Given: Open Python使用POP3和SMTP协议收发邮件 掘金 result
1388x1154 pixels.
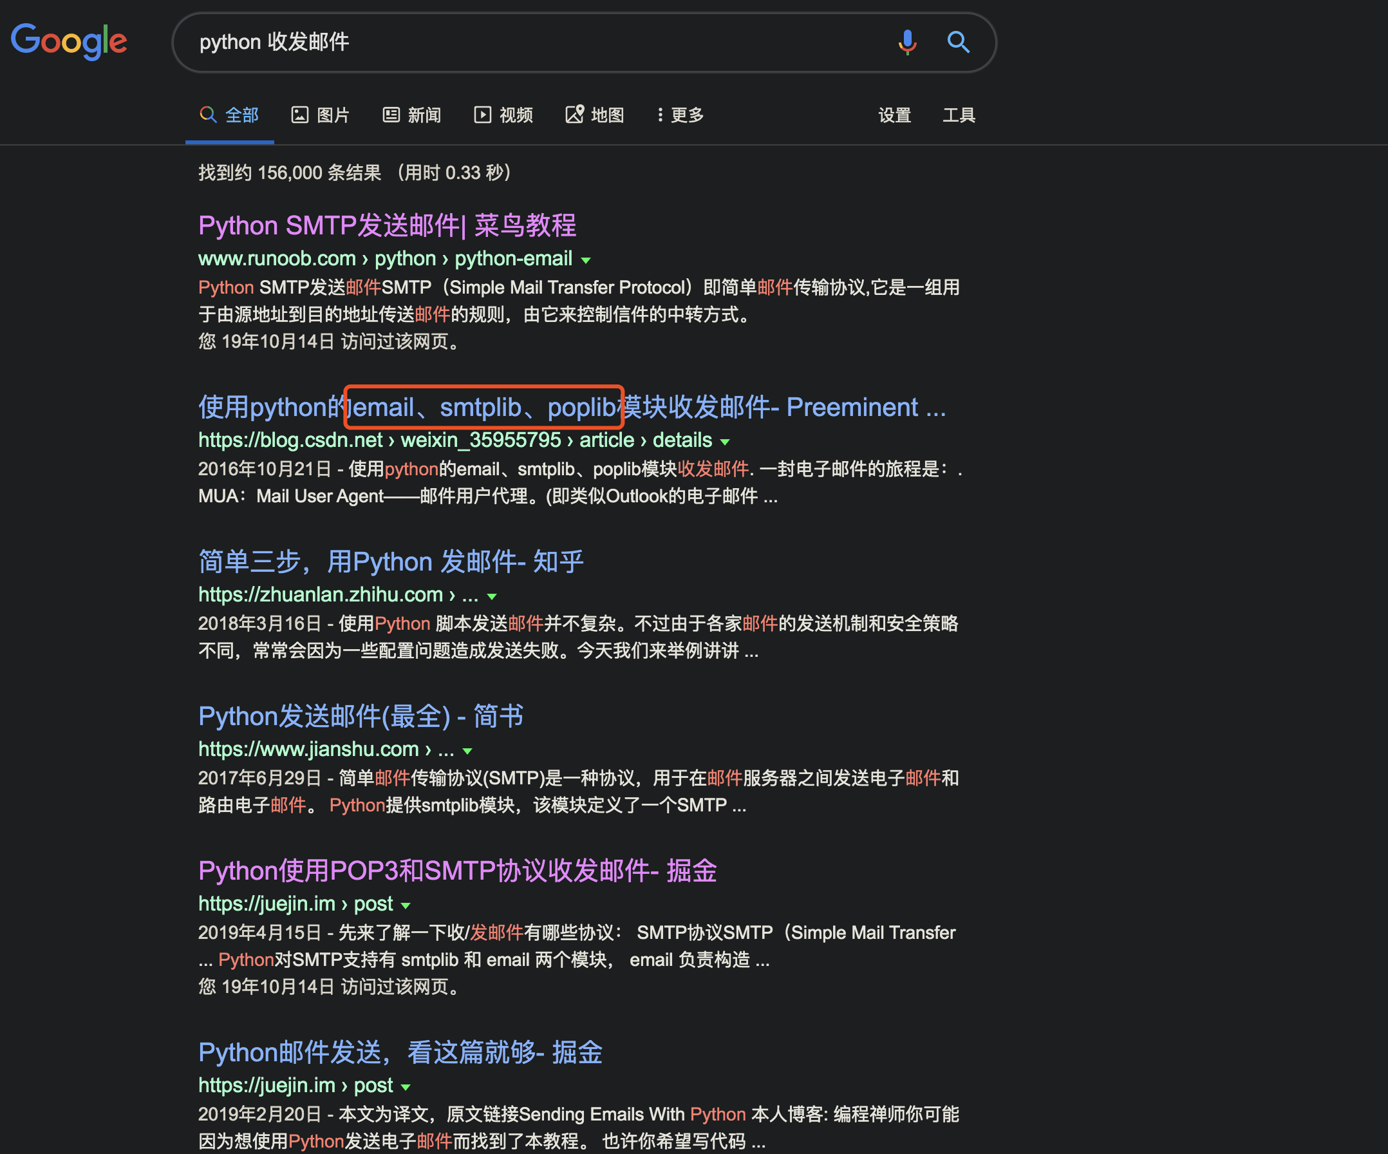Looking at the screenshot, I should (457, 871).
